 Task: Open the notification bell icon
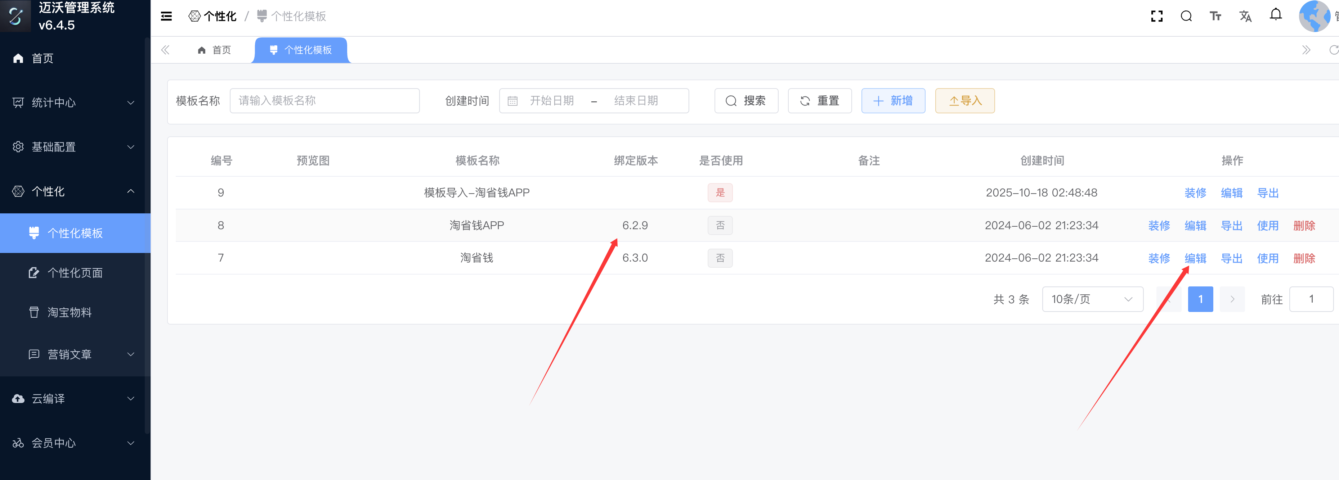(x=1276, y=15)
